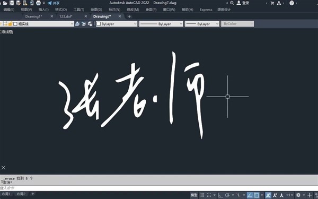Close the command line with X icon
This screenshot has height=199, width=318.
click(4, 168)
